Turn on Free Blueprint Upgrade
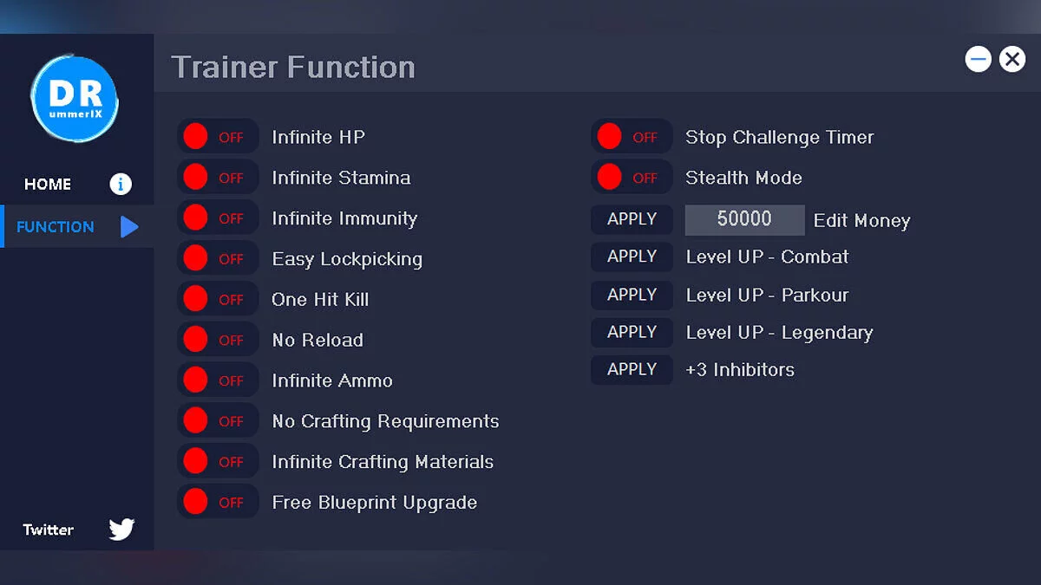The image size is (1041, 585). coord(218,502)
